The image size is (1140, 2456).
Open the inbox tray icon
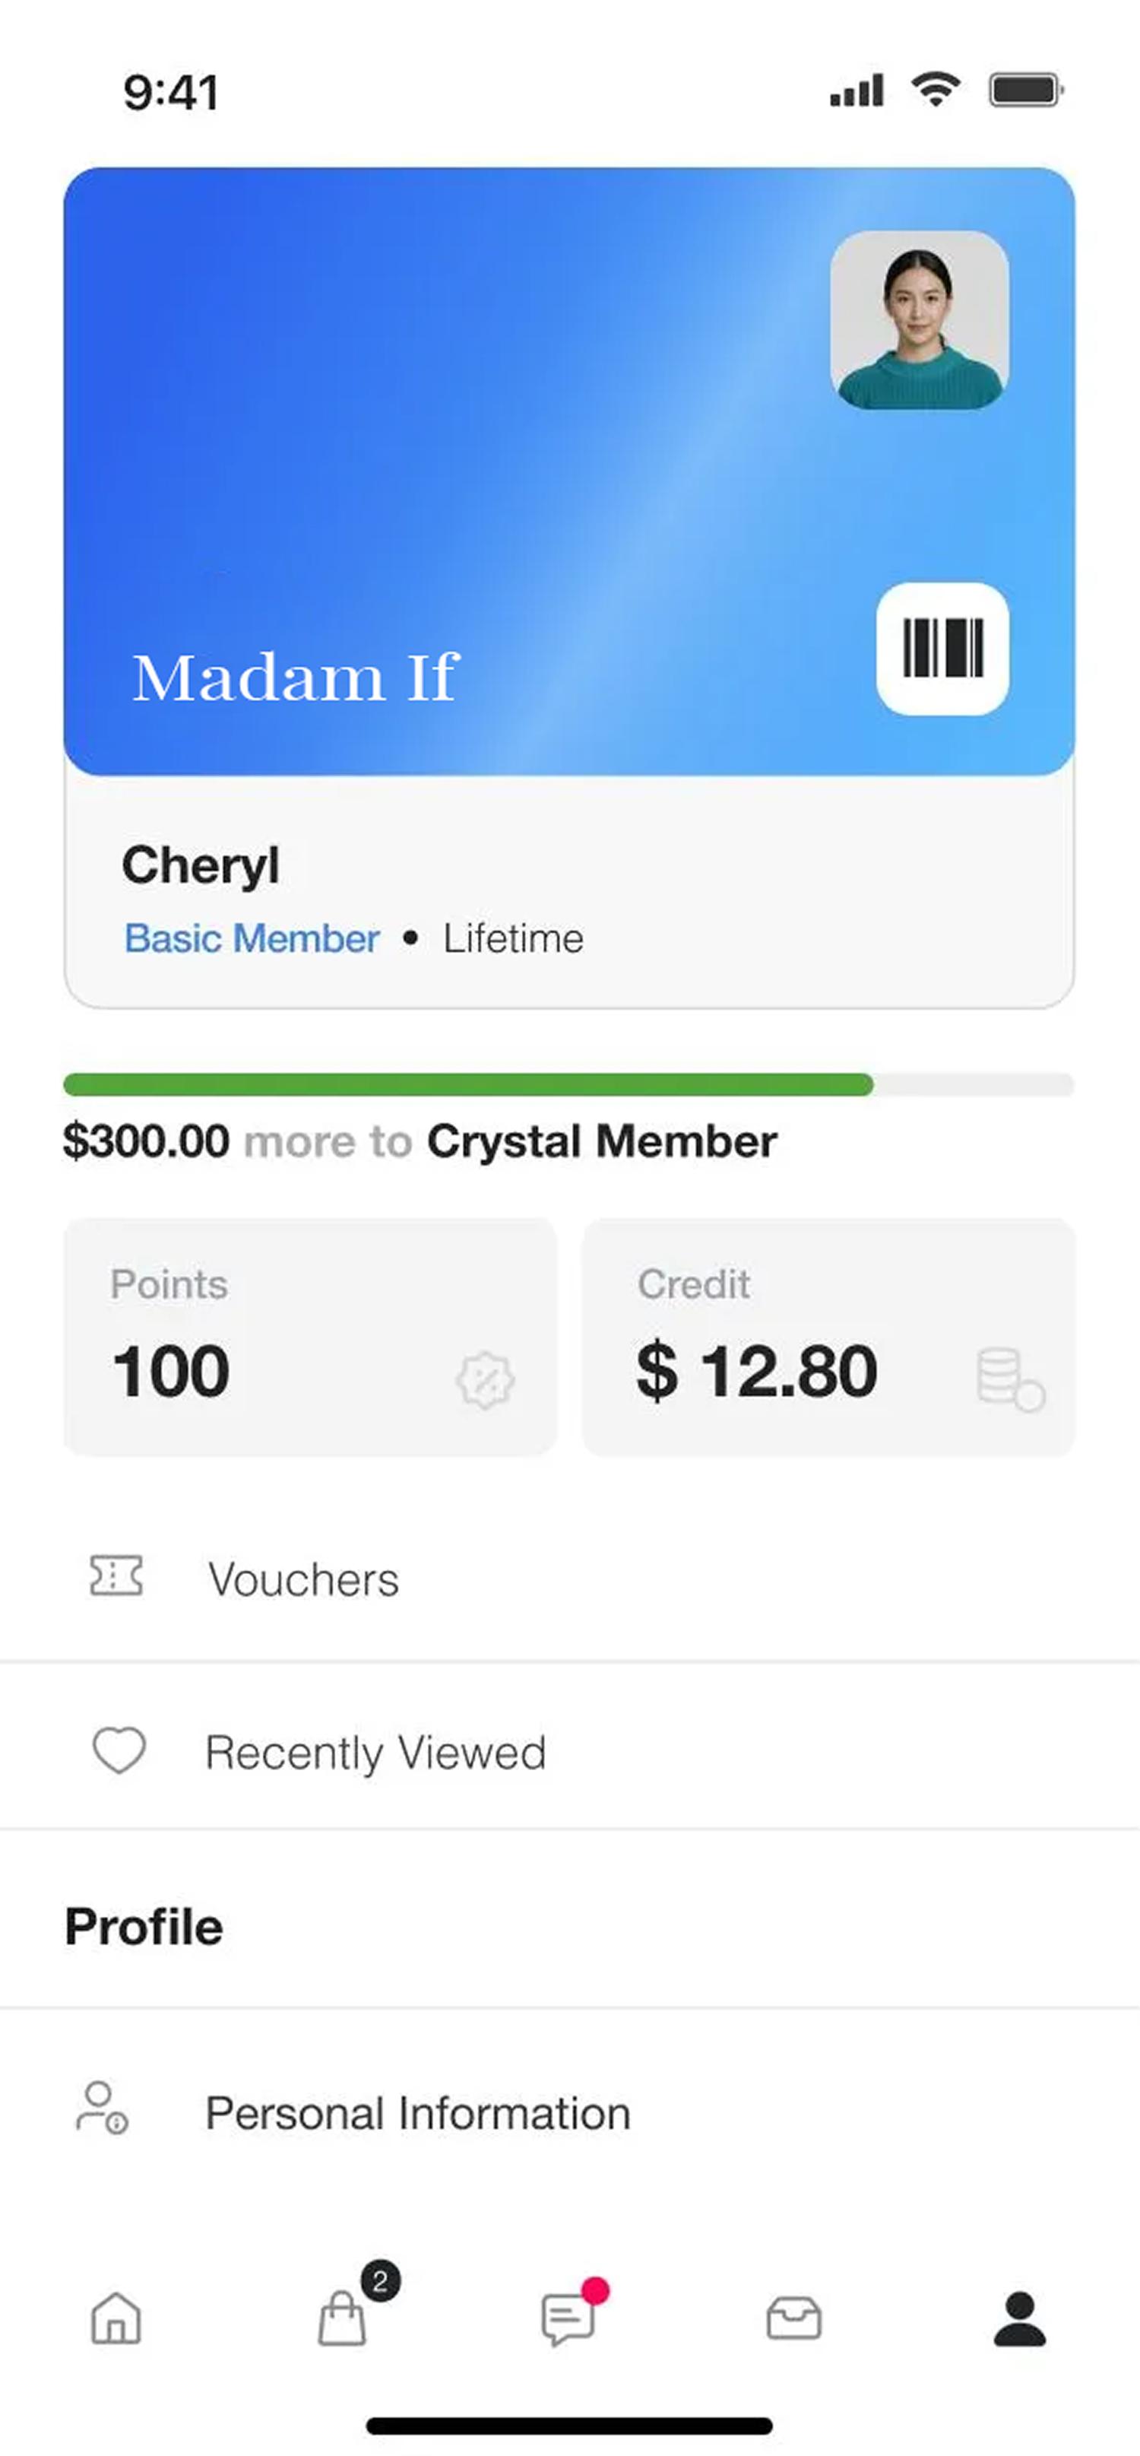[794, 2318]
